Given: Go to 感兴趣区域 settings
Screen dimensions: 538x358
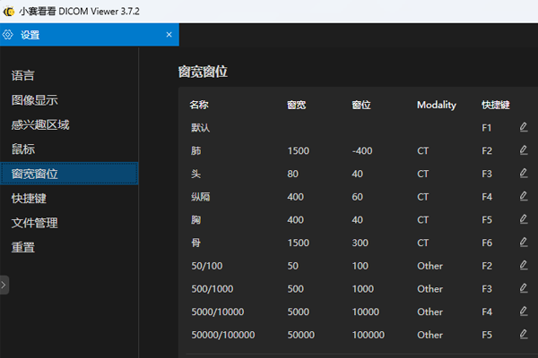Looking at the screenshot, I should tap(40, 124).
